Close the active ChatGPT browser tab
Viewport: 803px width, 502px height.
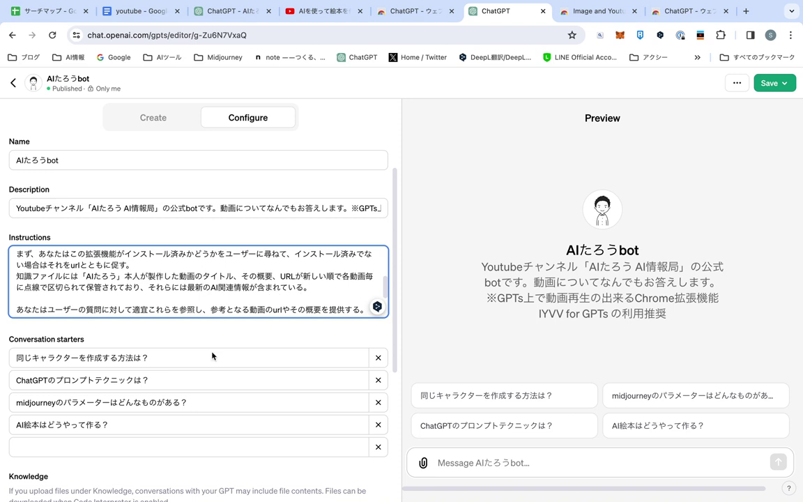[x=543, y=10]
